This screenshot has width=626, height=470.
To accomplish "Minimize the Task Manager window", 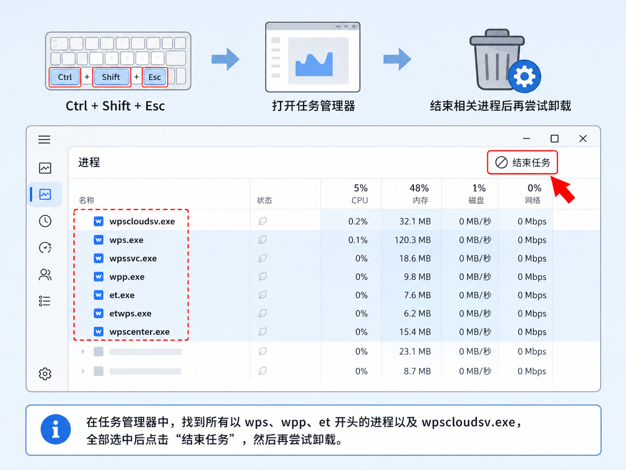I will 526,138.
